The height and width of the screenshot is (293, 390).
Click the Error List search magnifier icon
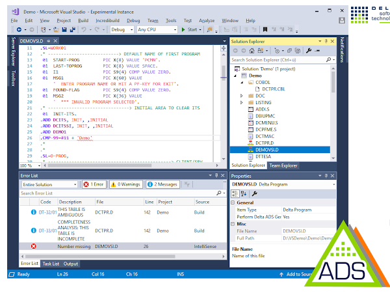pyautogui.click(x=219, y=193)
